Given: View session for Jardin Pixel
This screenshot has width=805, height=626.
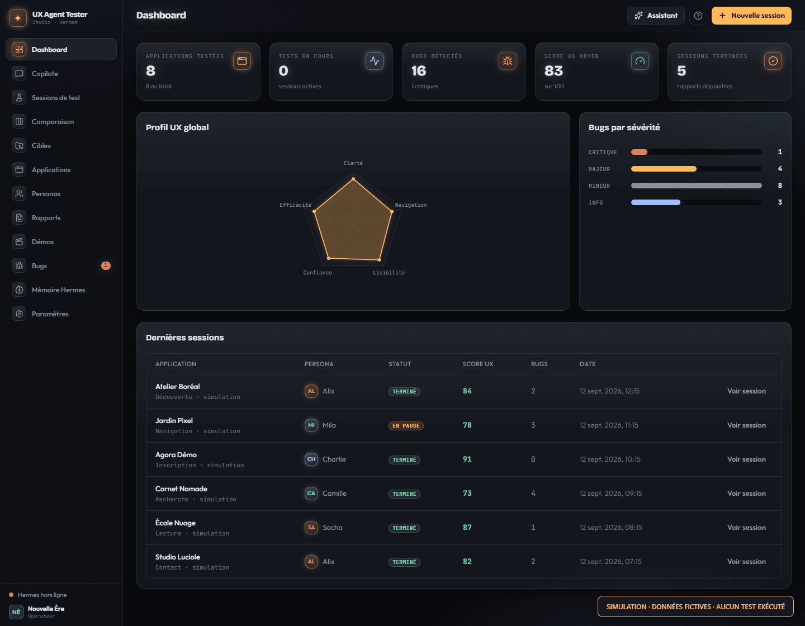Looking at the screenshot, I should 746,425.
